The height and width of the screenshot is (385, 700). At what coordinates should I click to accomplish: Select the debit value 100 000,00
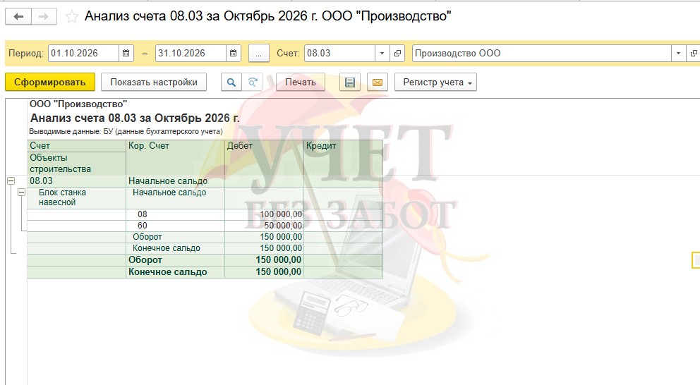pyautogui.click(x=264, y=214)
